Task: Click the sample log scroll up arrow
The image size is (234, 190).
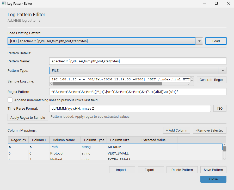Action: coord(192,78)
